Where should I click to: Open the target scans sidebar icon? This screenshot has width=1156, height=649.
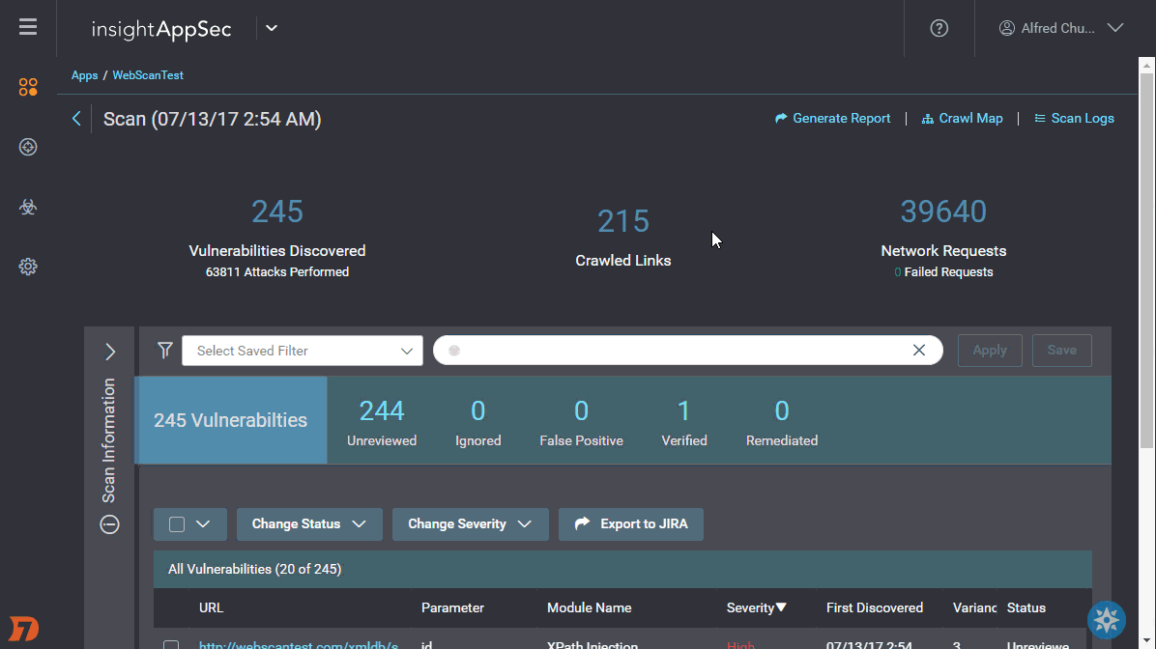[28, 147]
